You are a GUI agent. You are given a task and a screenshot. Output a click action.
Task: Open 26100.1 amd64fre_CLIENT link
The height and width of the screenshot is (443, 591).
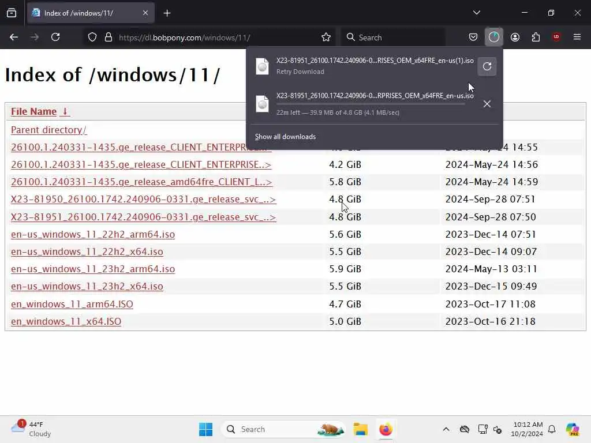[141, 182]
